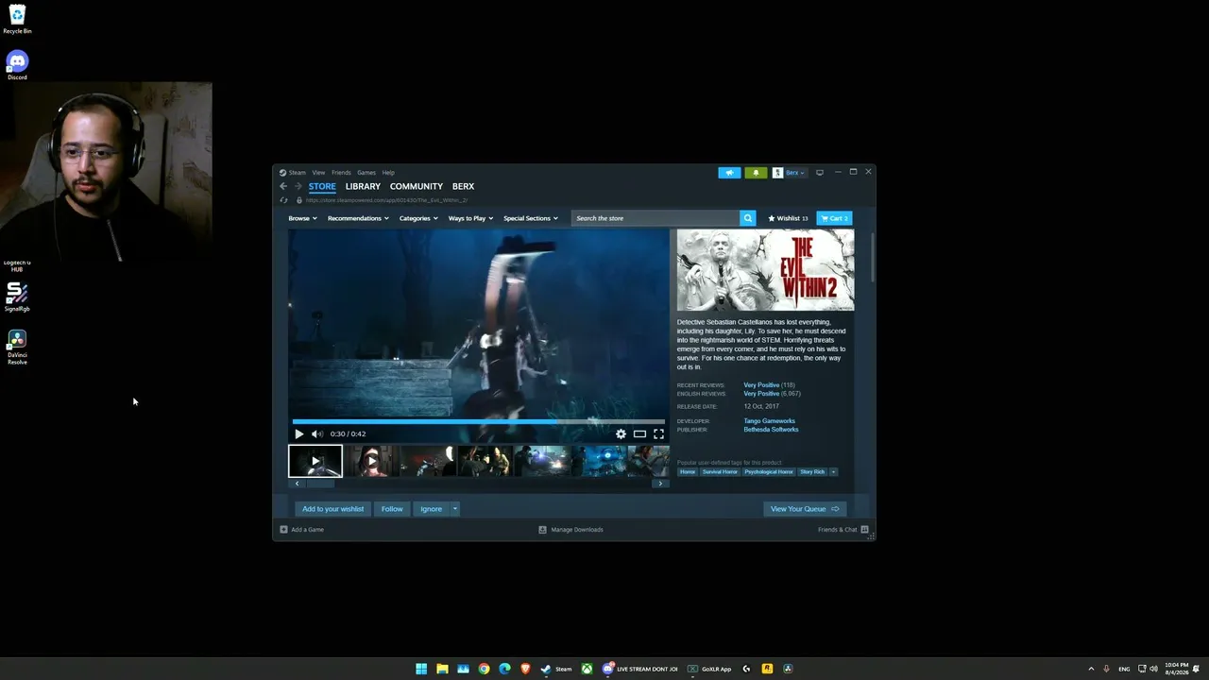Open Manage Downloads
This screenshot has height=680, width=1209.
click(x=570, y=530)
